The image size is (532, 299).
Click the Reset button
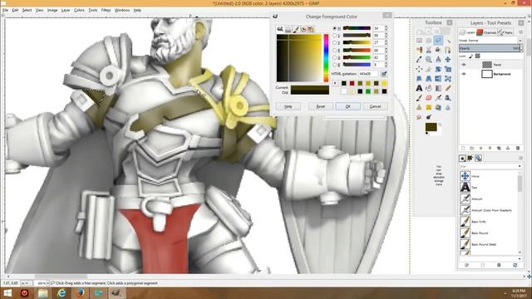coord(321,106)
